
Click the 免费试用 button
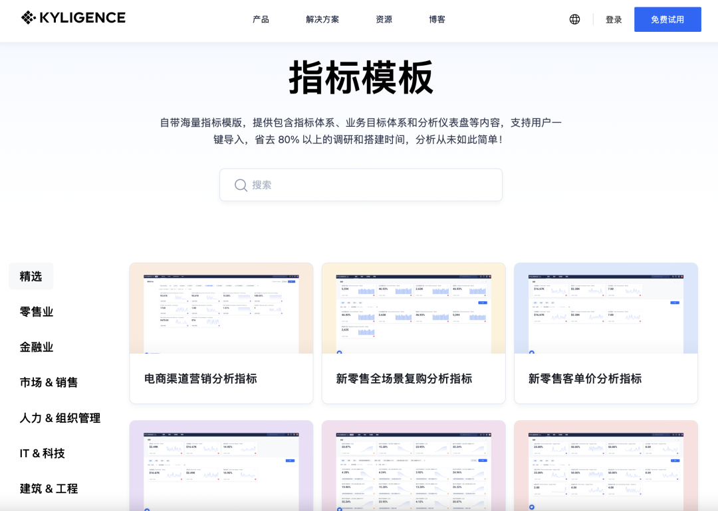tap(667, 19)
